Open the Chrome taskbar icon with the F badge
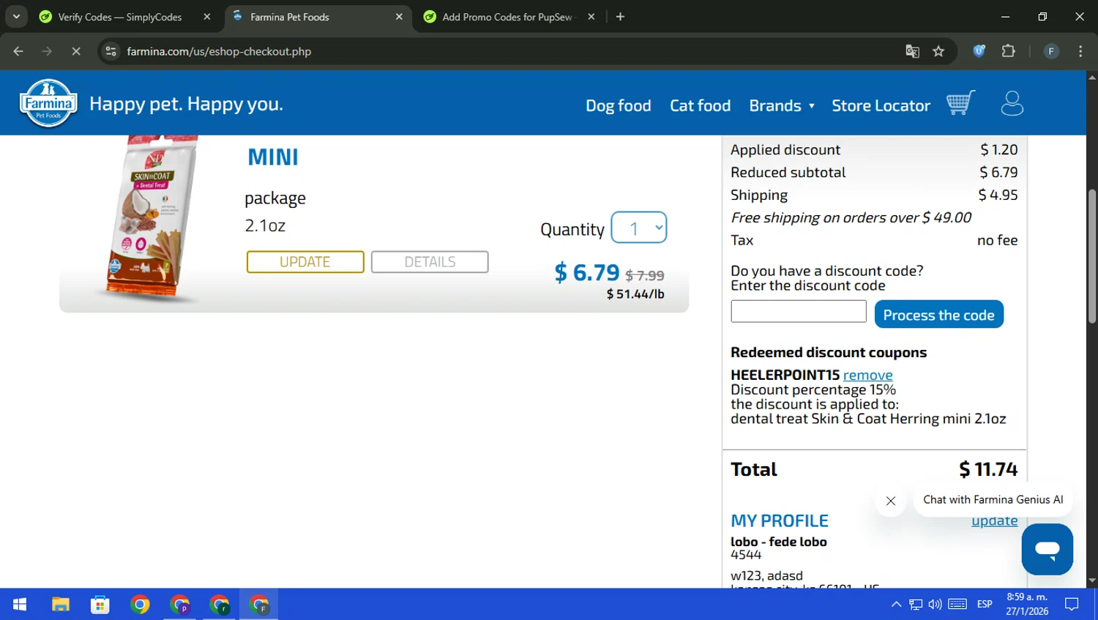Image resolution: width=1098 pixels, height=620 pixels. pos(259,605)
